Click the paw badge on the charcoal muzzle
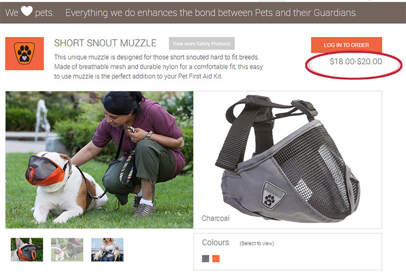406x275 pixels. tap(270, 196)
